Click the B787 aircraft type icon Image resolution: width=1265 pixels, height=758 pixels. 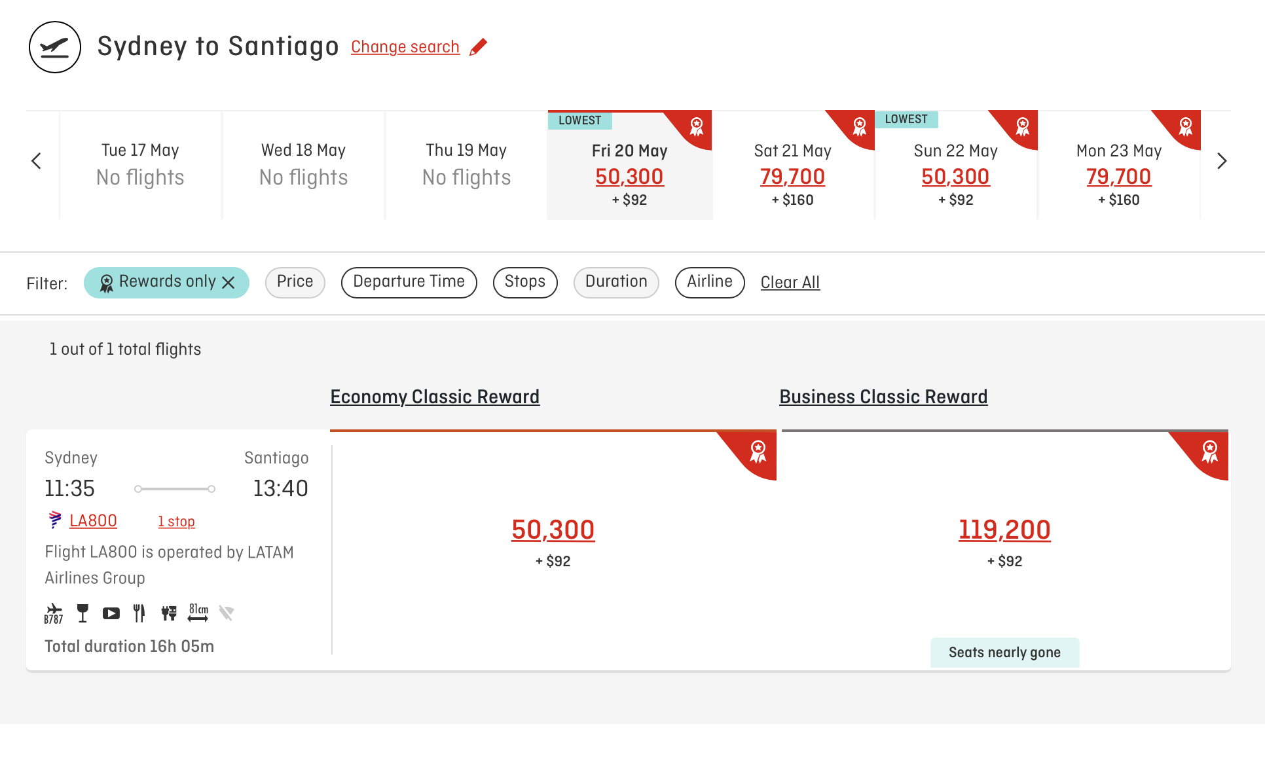point(54,613)
